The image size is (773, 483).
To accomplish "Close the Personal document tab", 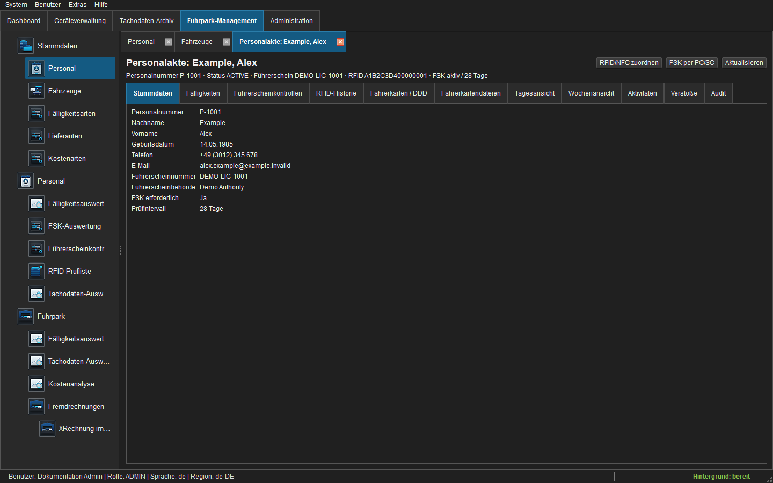I will pyautogui.click(x=168, y=42).
